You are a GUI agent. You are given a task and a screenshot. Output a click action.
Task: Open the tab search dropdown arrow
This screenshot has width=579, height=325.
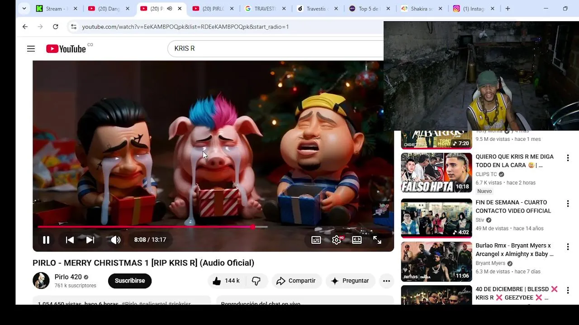24,9
